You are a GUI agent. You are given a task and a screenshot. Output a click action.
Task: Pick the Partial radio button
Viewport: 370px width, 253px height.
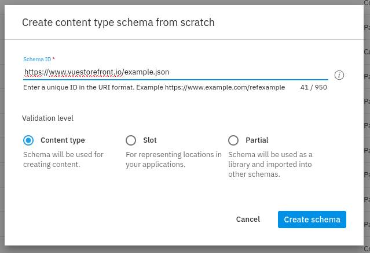point(233,140)
